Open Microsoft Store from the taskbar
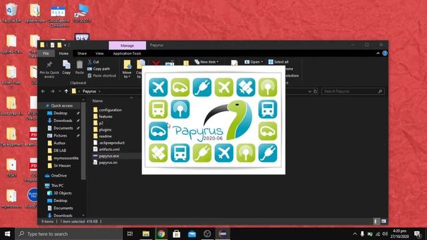The image size is (427, 240). click(176, 234)
